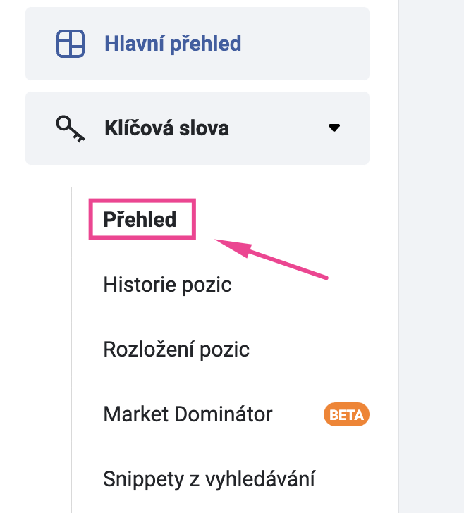Click the orange BETA badge
Viewport: 464px width, 513px height.
(346, 414)
